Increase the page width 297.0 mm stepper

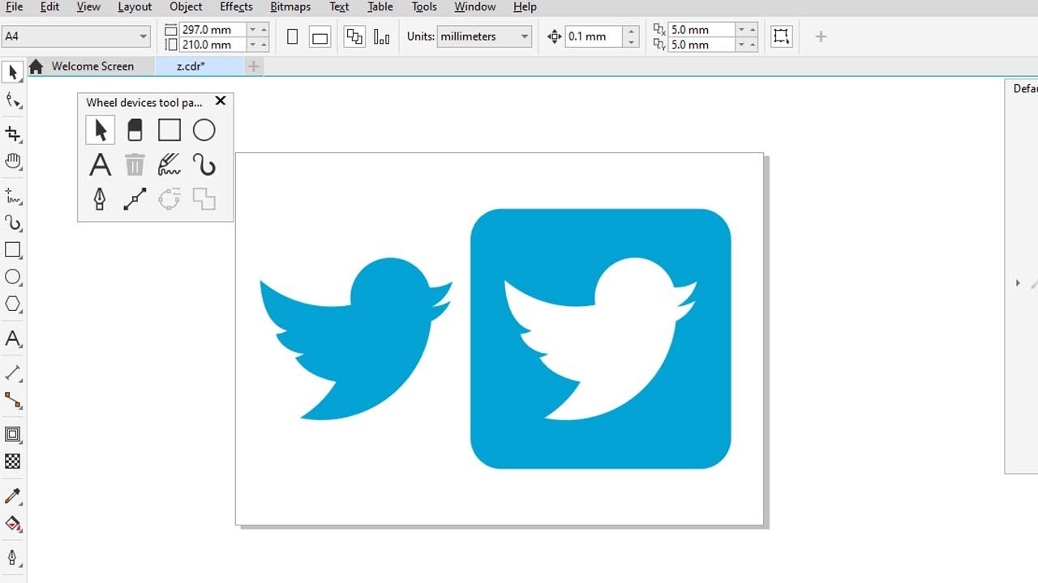click(x=264, y=29)
